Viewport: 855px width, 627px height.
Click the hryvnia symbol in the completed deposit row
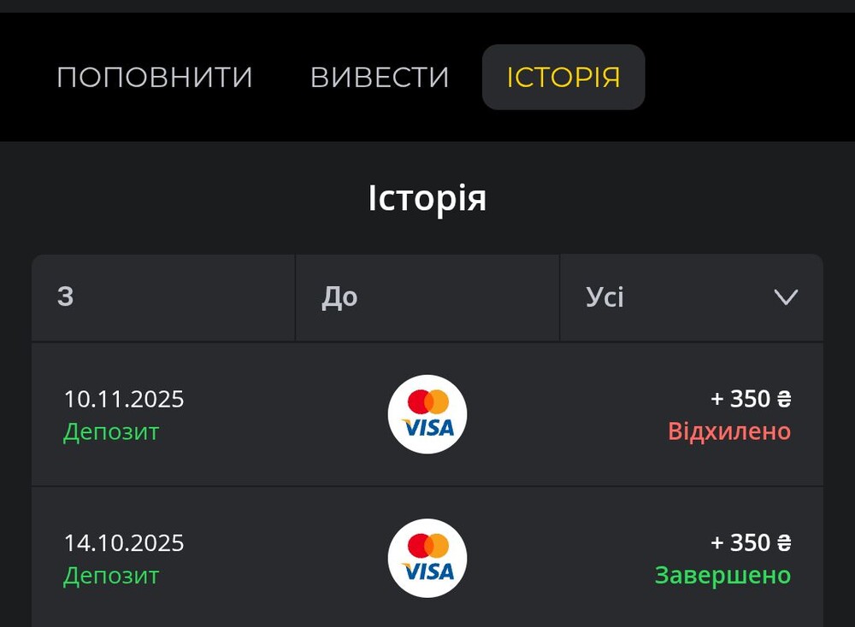784,542
